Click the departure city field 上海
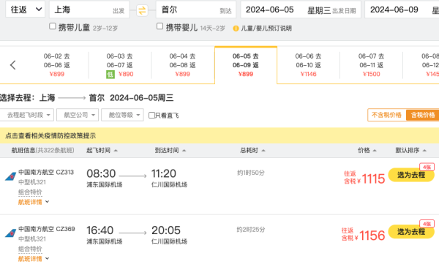The image size is (439, 267). pos(89,10)
